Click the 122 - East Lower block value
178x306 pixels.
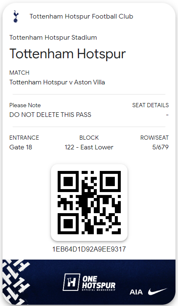[x=89, y=147]
